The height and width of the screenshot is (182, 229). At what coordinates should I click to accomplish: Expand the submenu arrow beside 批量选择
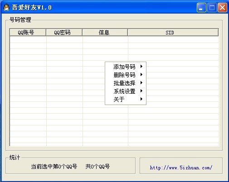point(141,83)
